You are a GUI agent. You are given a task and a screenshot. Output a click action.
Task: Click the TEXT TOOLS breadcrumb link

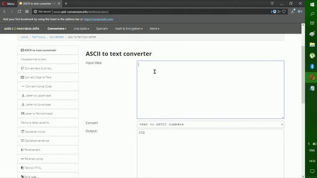(39, 37)
